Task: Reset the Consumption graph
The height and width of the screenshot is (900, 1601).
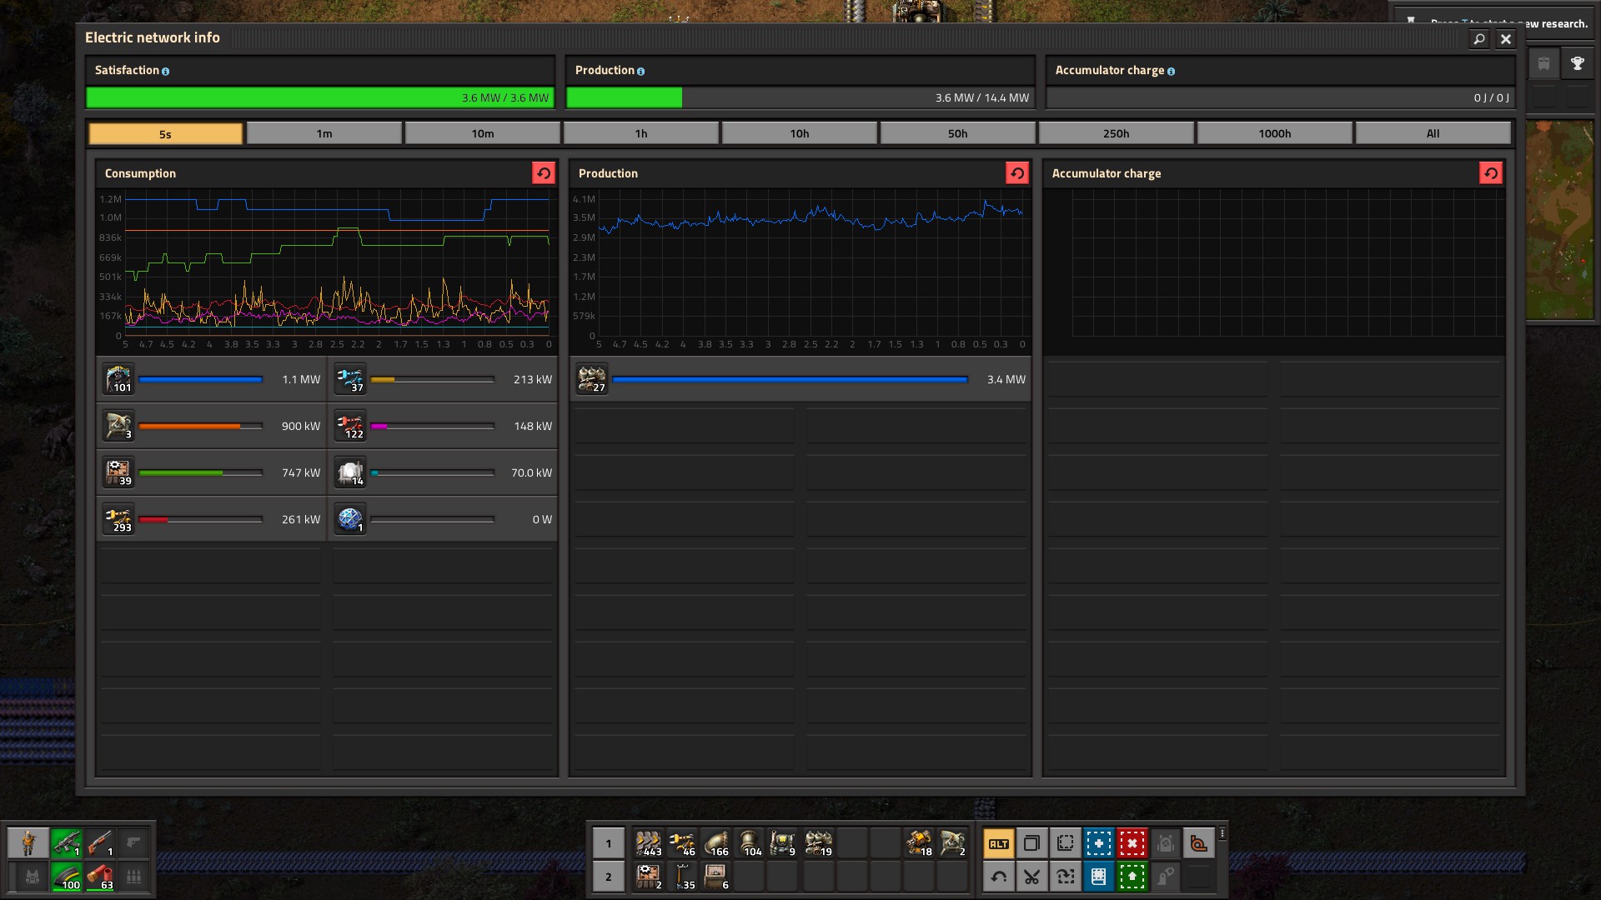Action: tap(543, 172)
